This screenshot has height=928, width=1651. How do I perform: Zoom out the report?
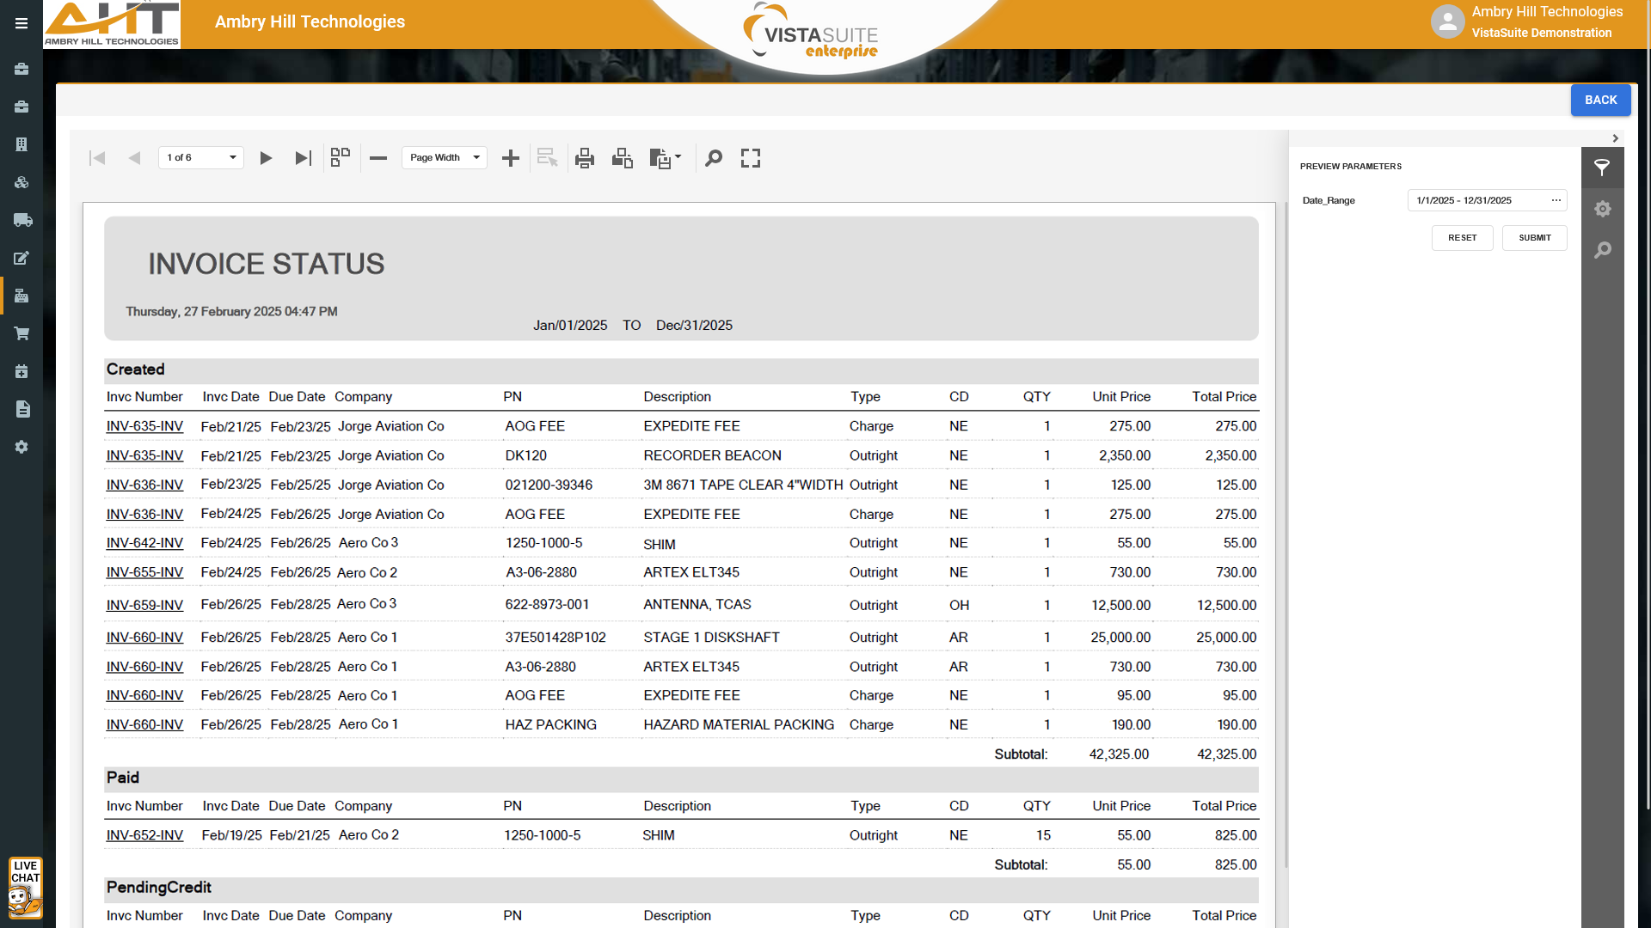point(378,158)
